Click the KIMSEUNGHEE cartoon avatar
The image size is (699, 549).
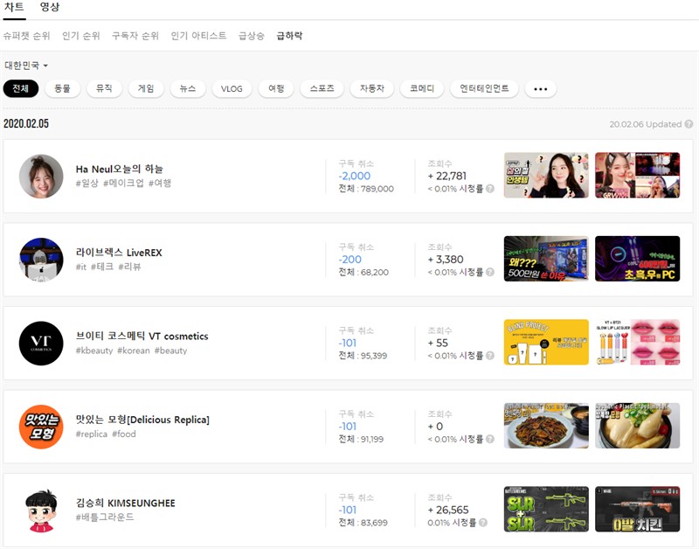point(41,510)
